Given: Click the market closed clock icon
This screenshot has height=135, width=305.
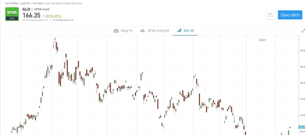Looking at the screenshot, I should pyautogui.click(x=50, y=20).
